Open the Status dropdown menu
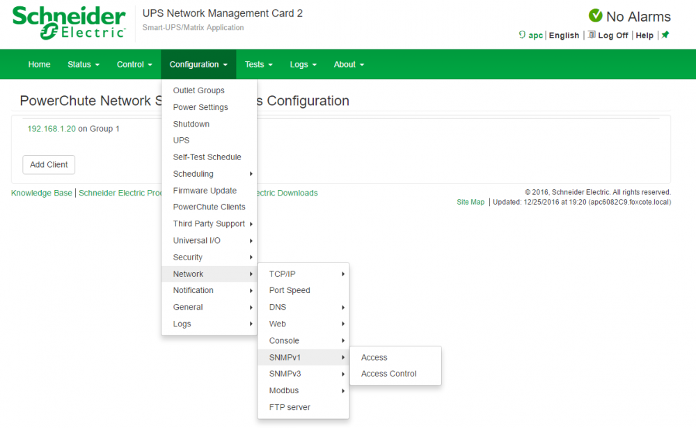Image resolution: width=696 pixels, height=428 pixels. point(84,65)
